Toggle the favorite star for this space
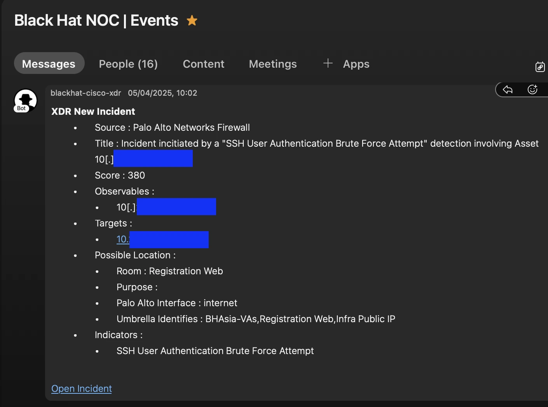The width and height of the screenshot is (548, 407). tap(191, 21)
